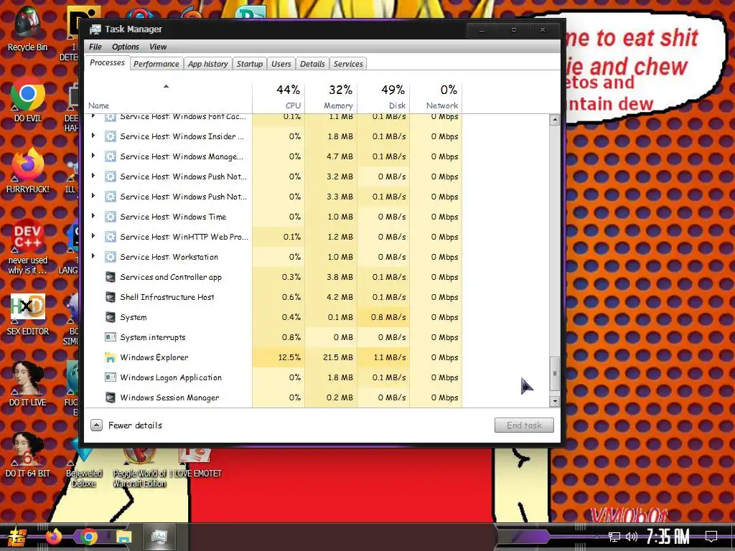
Task: Select the System process row
Action: click(273, 317)
